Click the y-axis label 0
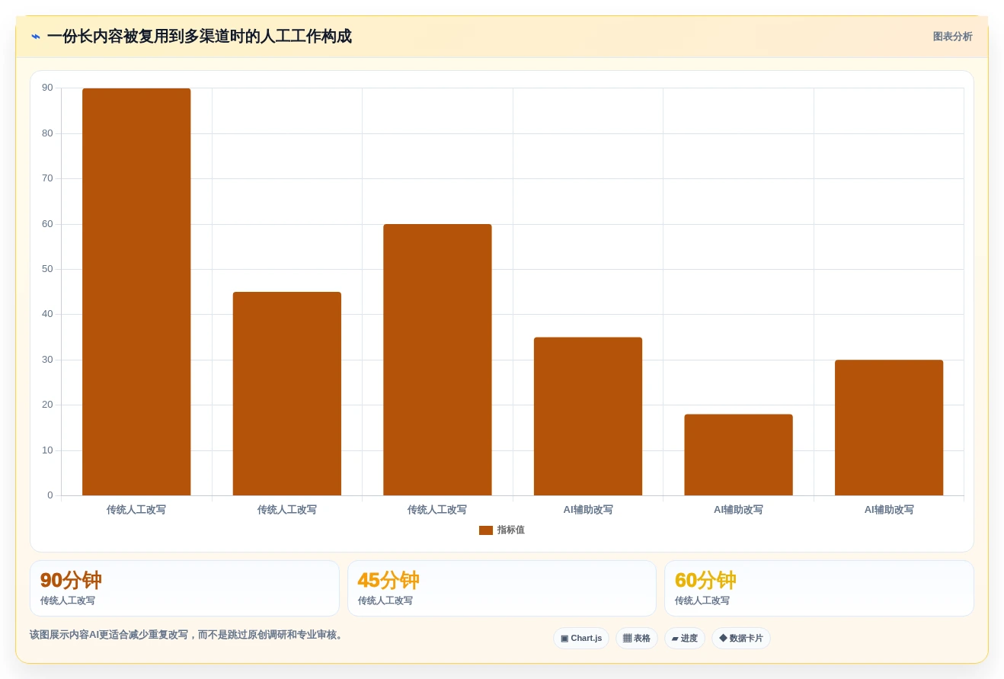The height and width of the screenshot is (679, 1004). [50, 495]
